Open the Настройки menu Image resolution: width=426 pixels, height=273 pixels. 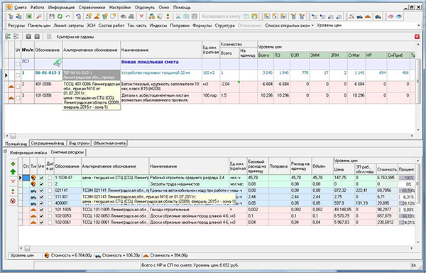point(120,8)
